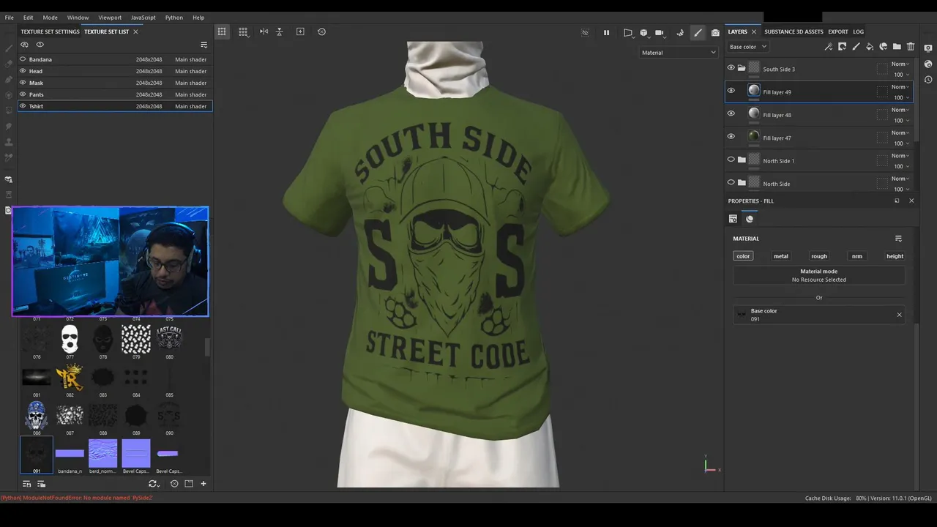Toggle visibility of Mask texture set
Image resolution: width=937 pixels, height=527 pixels.
(23, 83)
